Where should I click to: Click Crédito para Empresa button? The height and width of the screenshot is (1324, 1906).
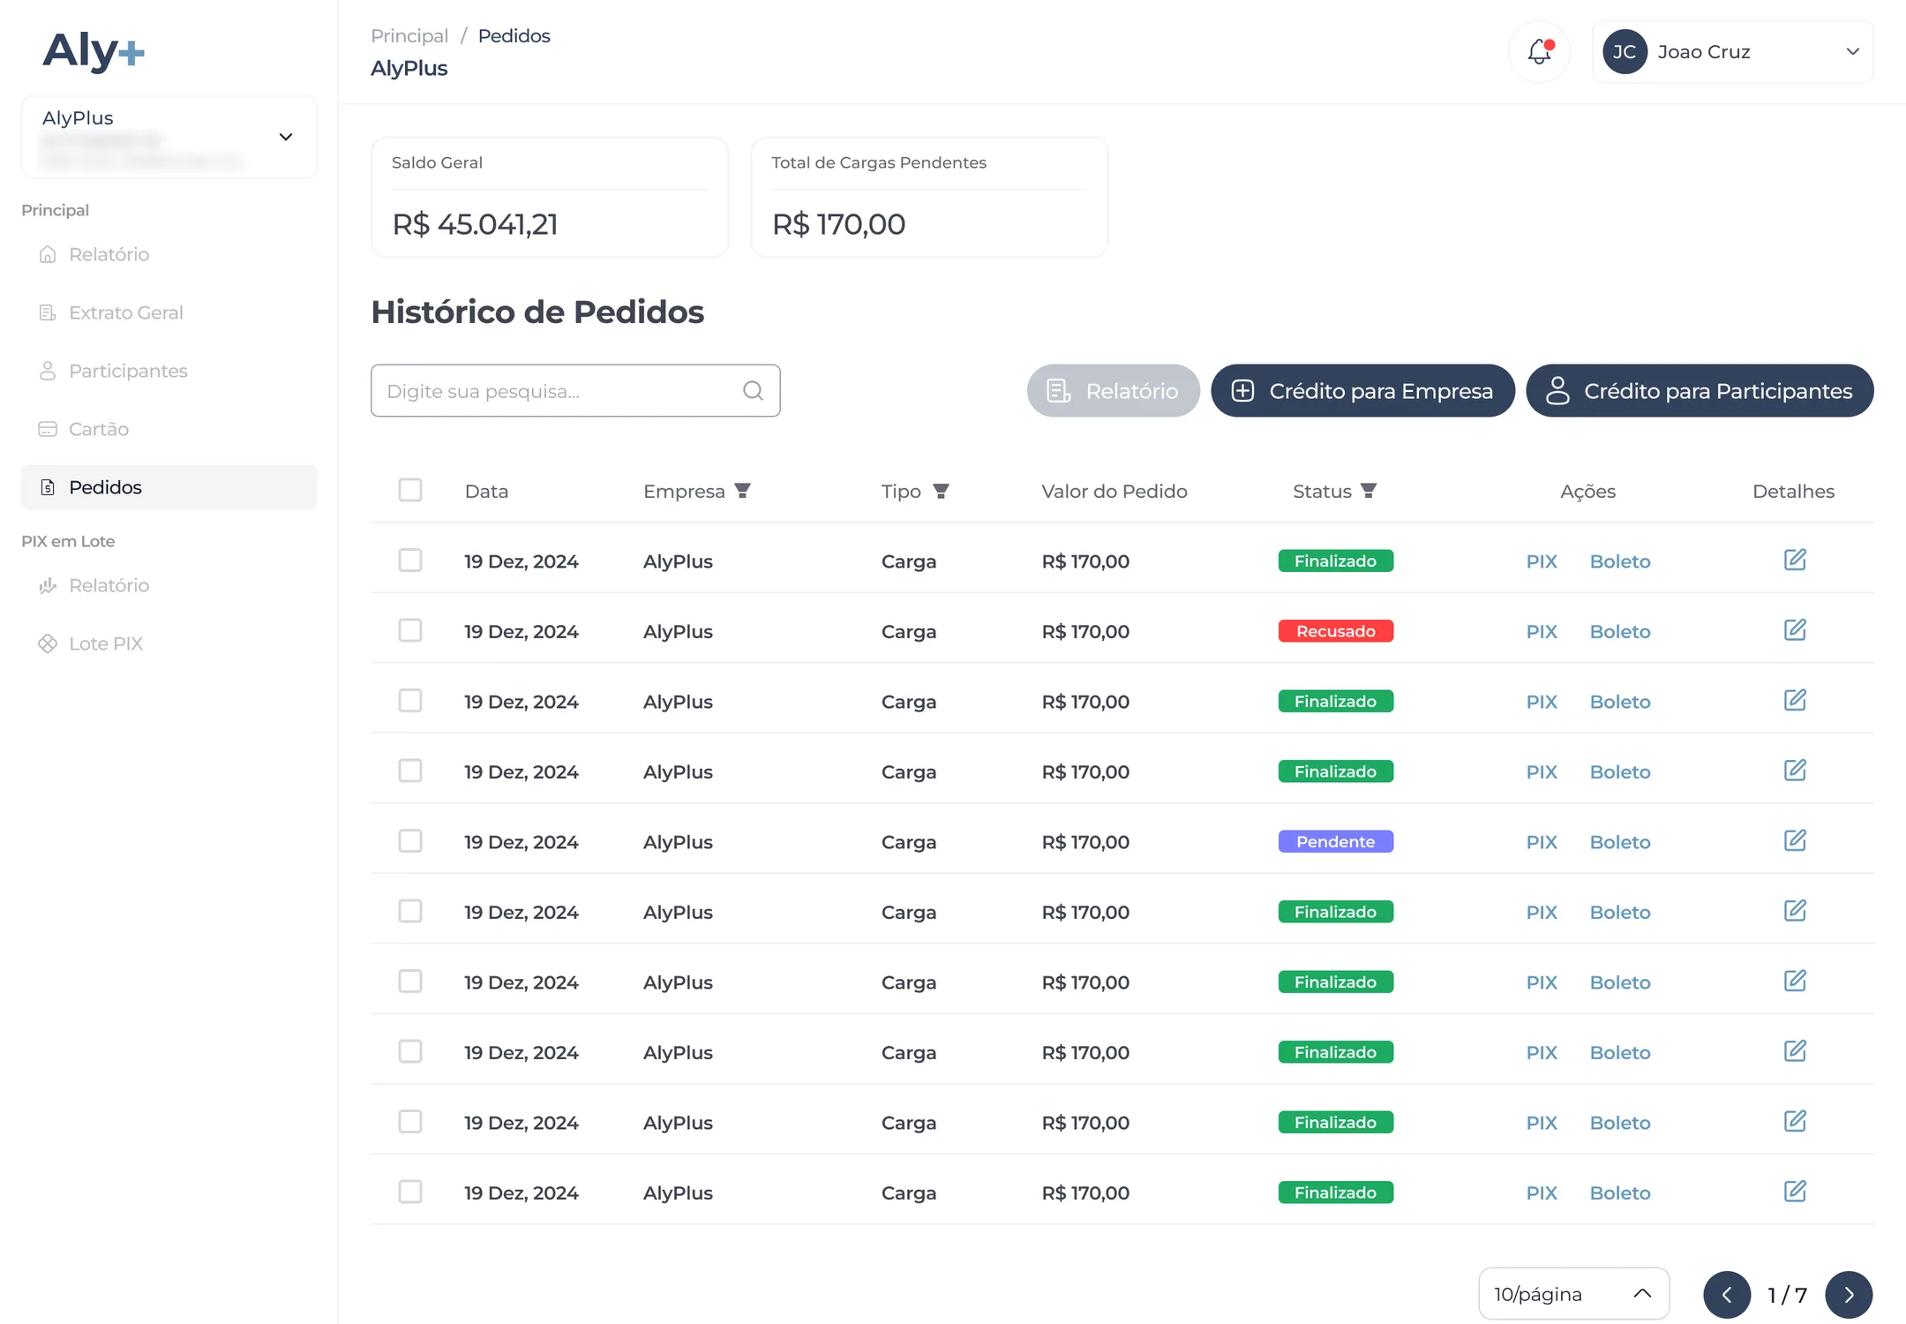[x=1362, y=391]
